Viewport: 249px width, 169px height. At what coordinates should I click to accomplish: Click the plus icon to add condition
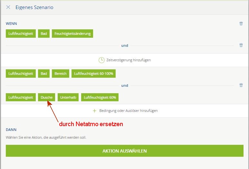click(94, 111)
